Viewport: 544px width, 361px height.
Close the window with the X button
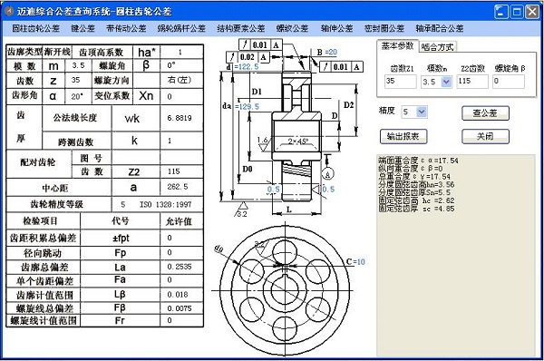[532, 12]
